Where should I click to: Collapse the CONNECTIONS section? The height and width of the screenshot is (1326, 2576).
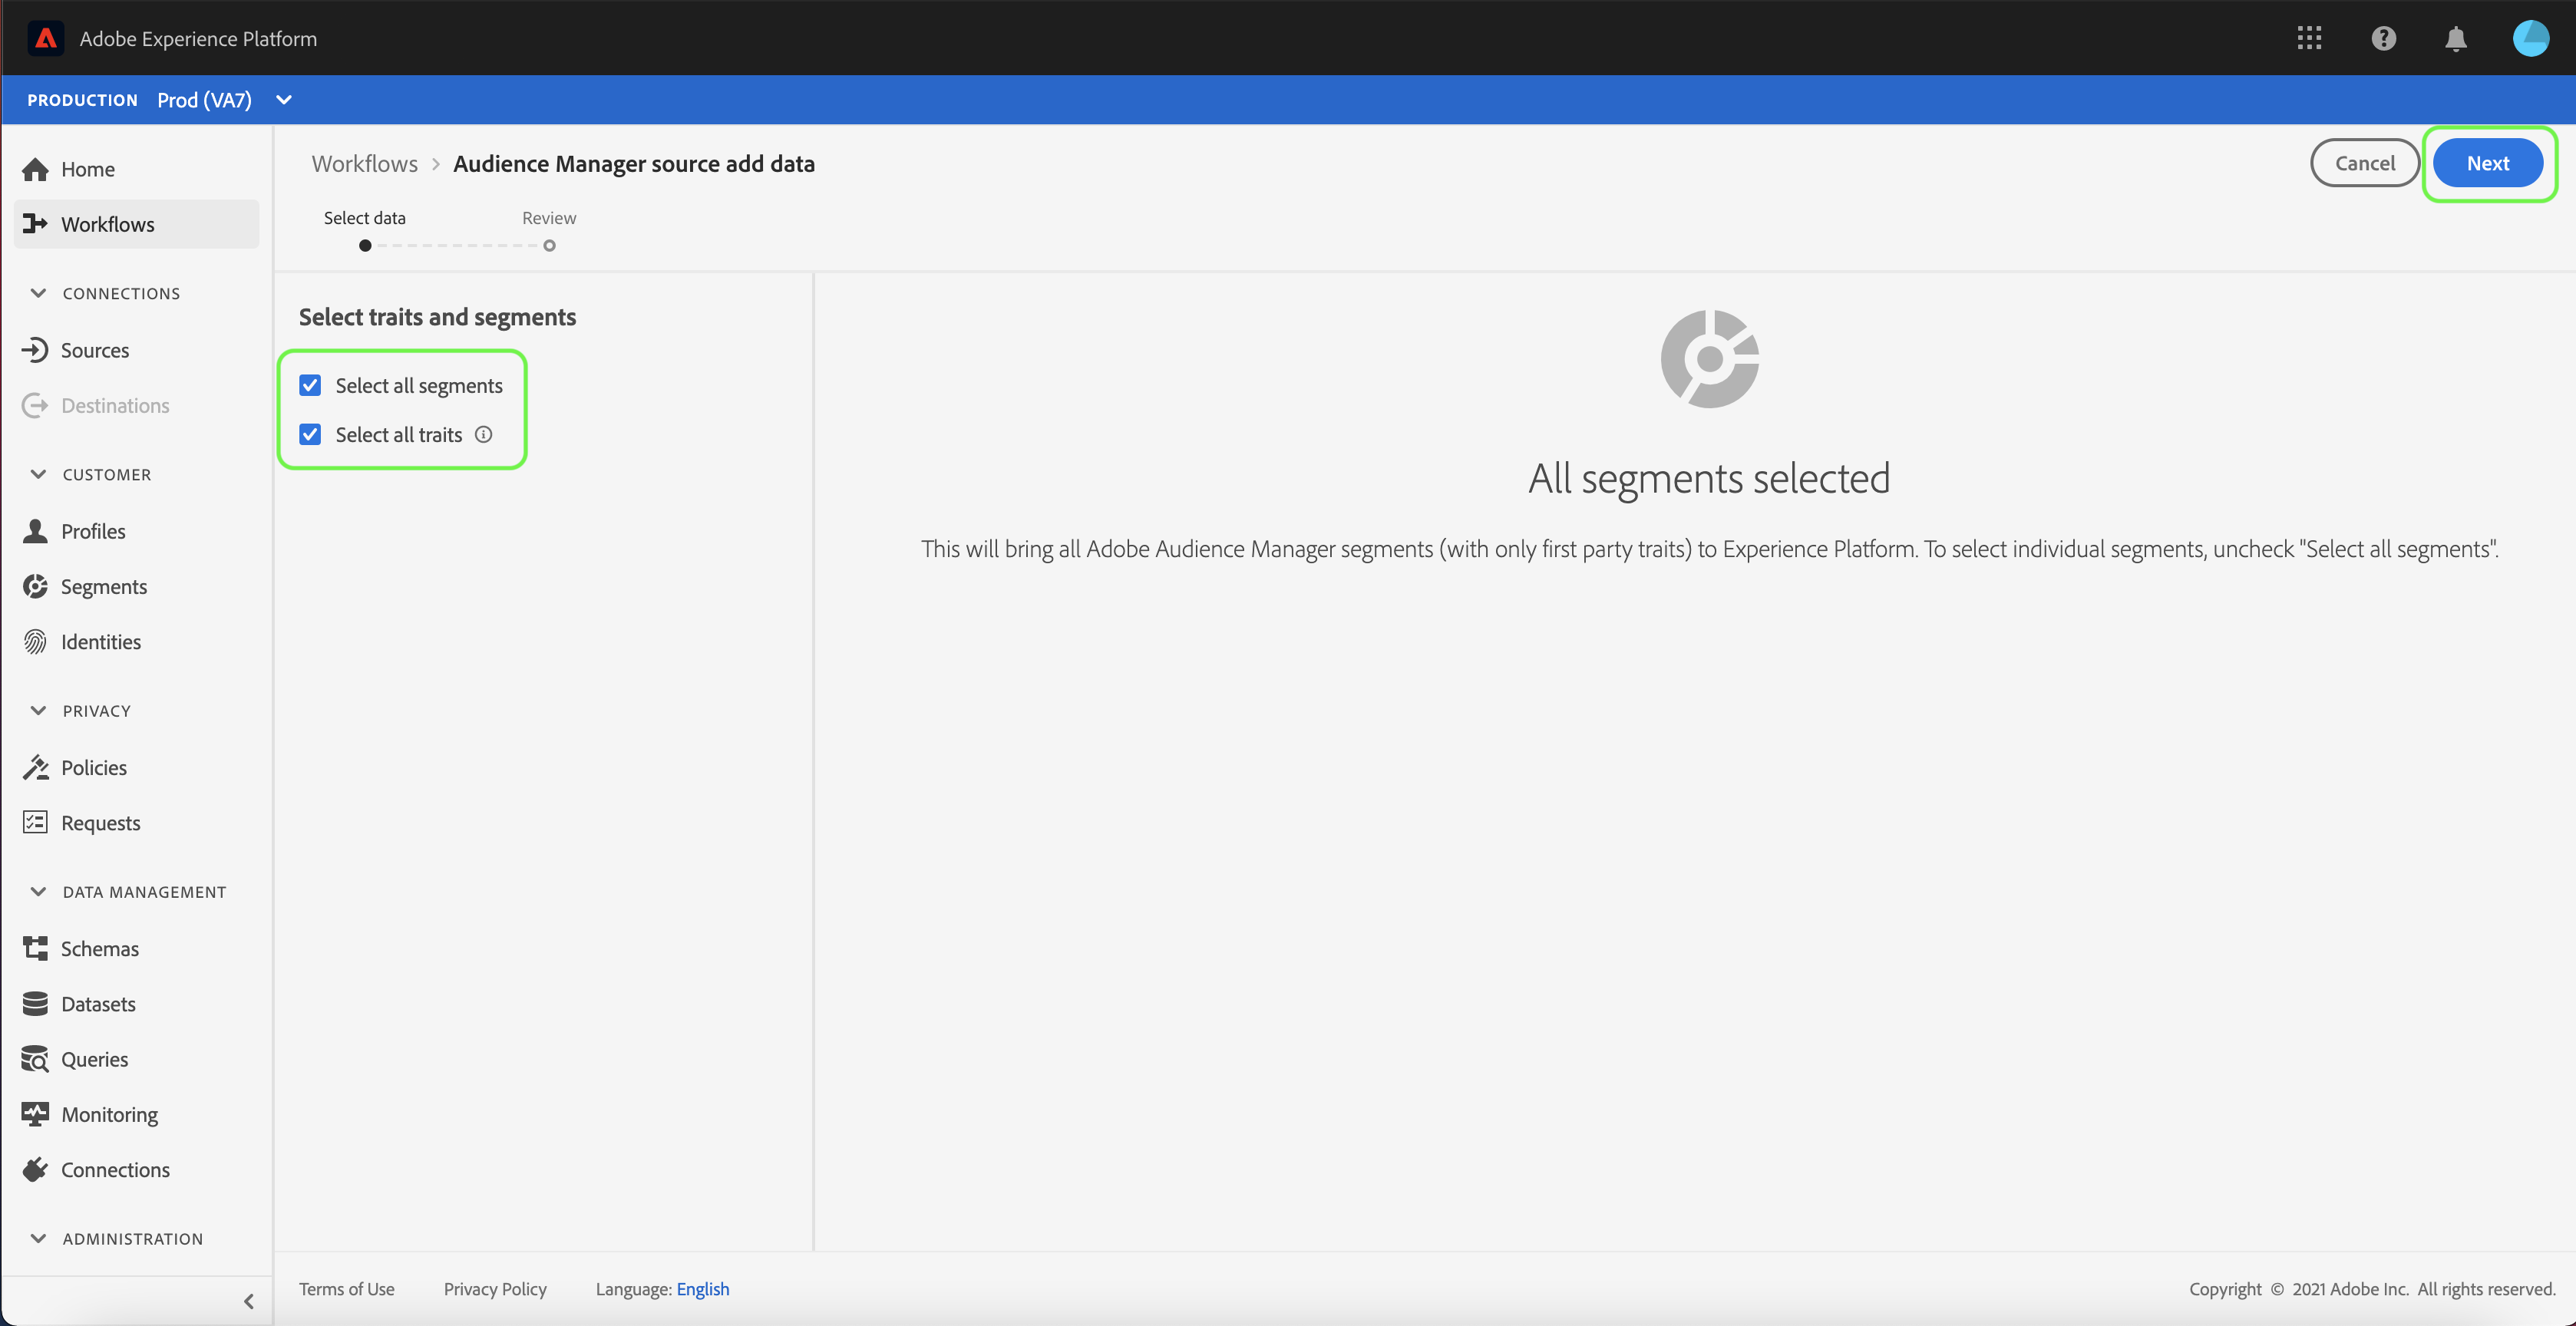[38, 293]
